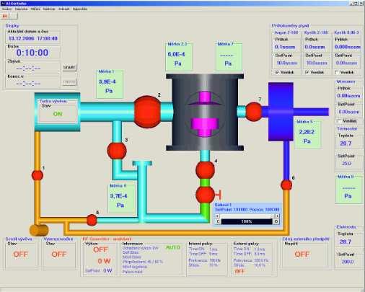Toggle valve 5 near the orange pipe junction
The width and height of the screenshot is (365, 292).
pyautogui.click(x=92, y=220)
